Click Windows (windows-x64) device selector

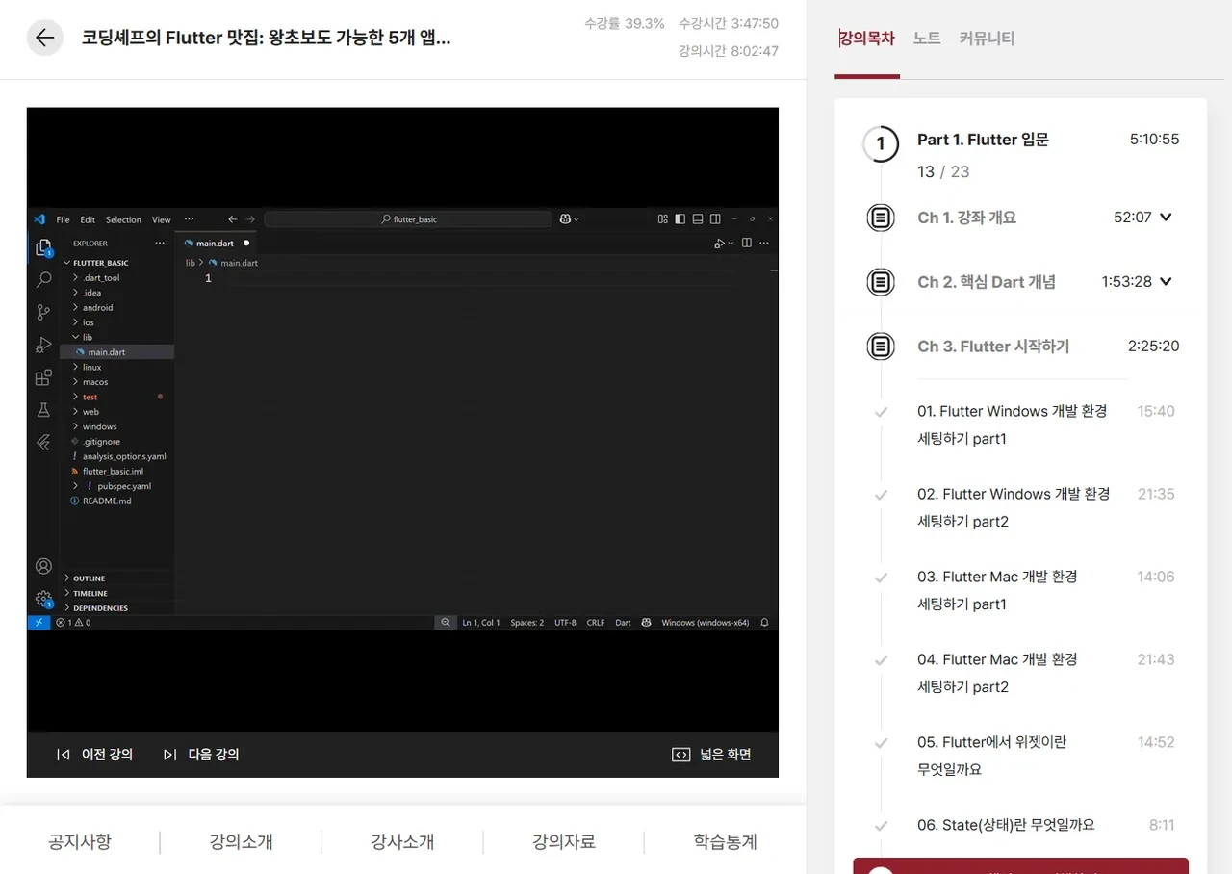coord(706,623)
